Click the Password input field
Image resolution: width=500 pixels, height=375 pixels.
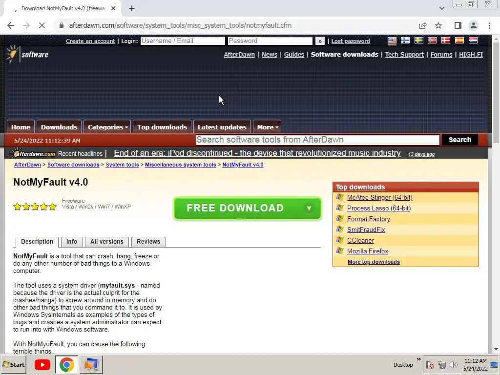coord(270,41)
